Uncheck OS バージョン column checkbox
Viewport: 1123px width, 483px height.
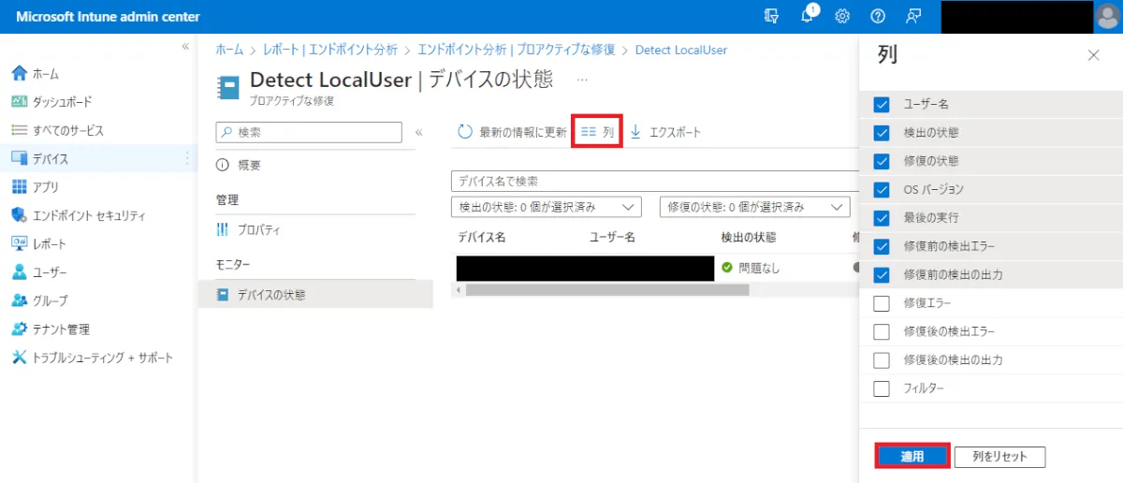pyautogui.click(x=881, y=190)
